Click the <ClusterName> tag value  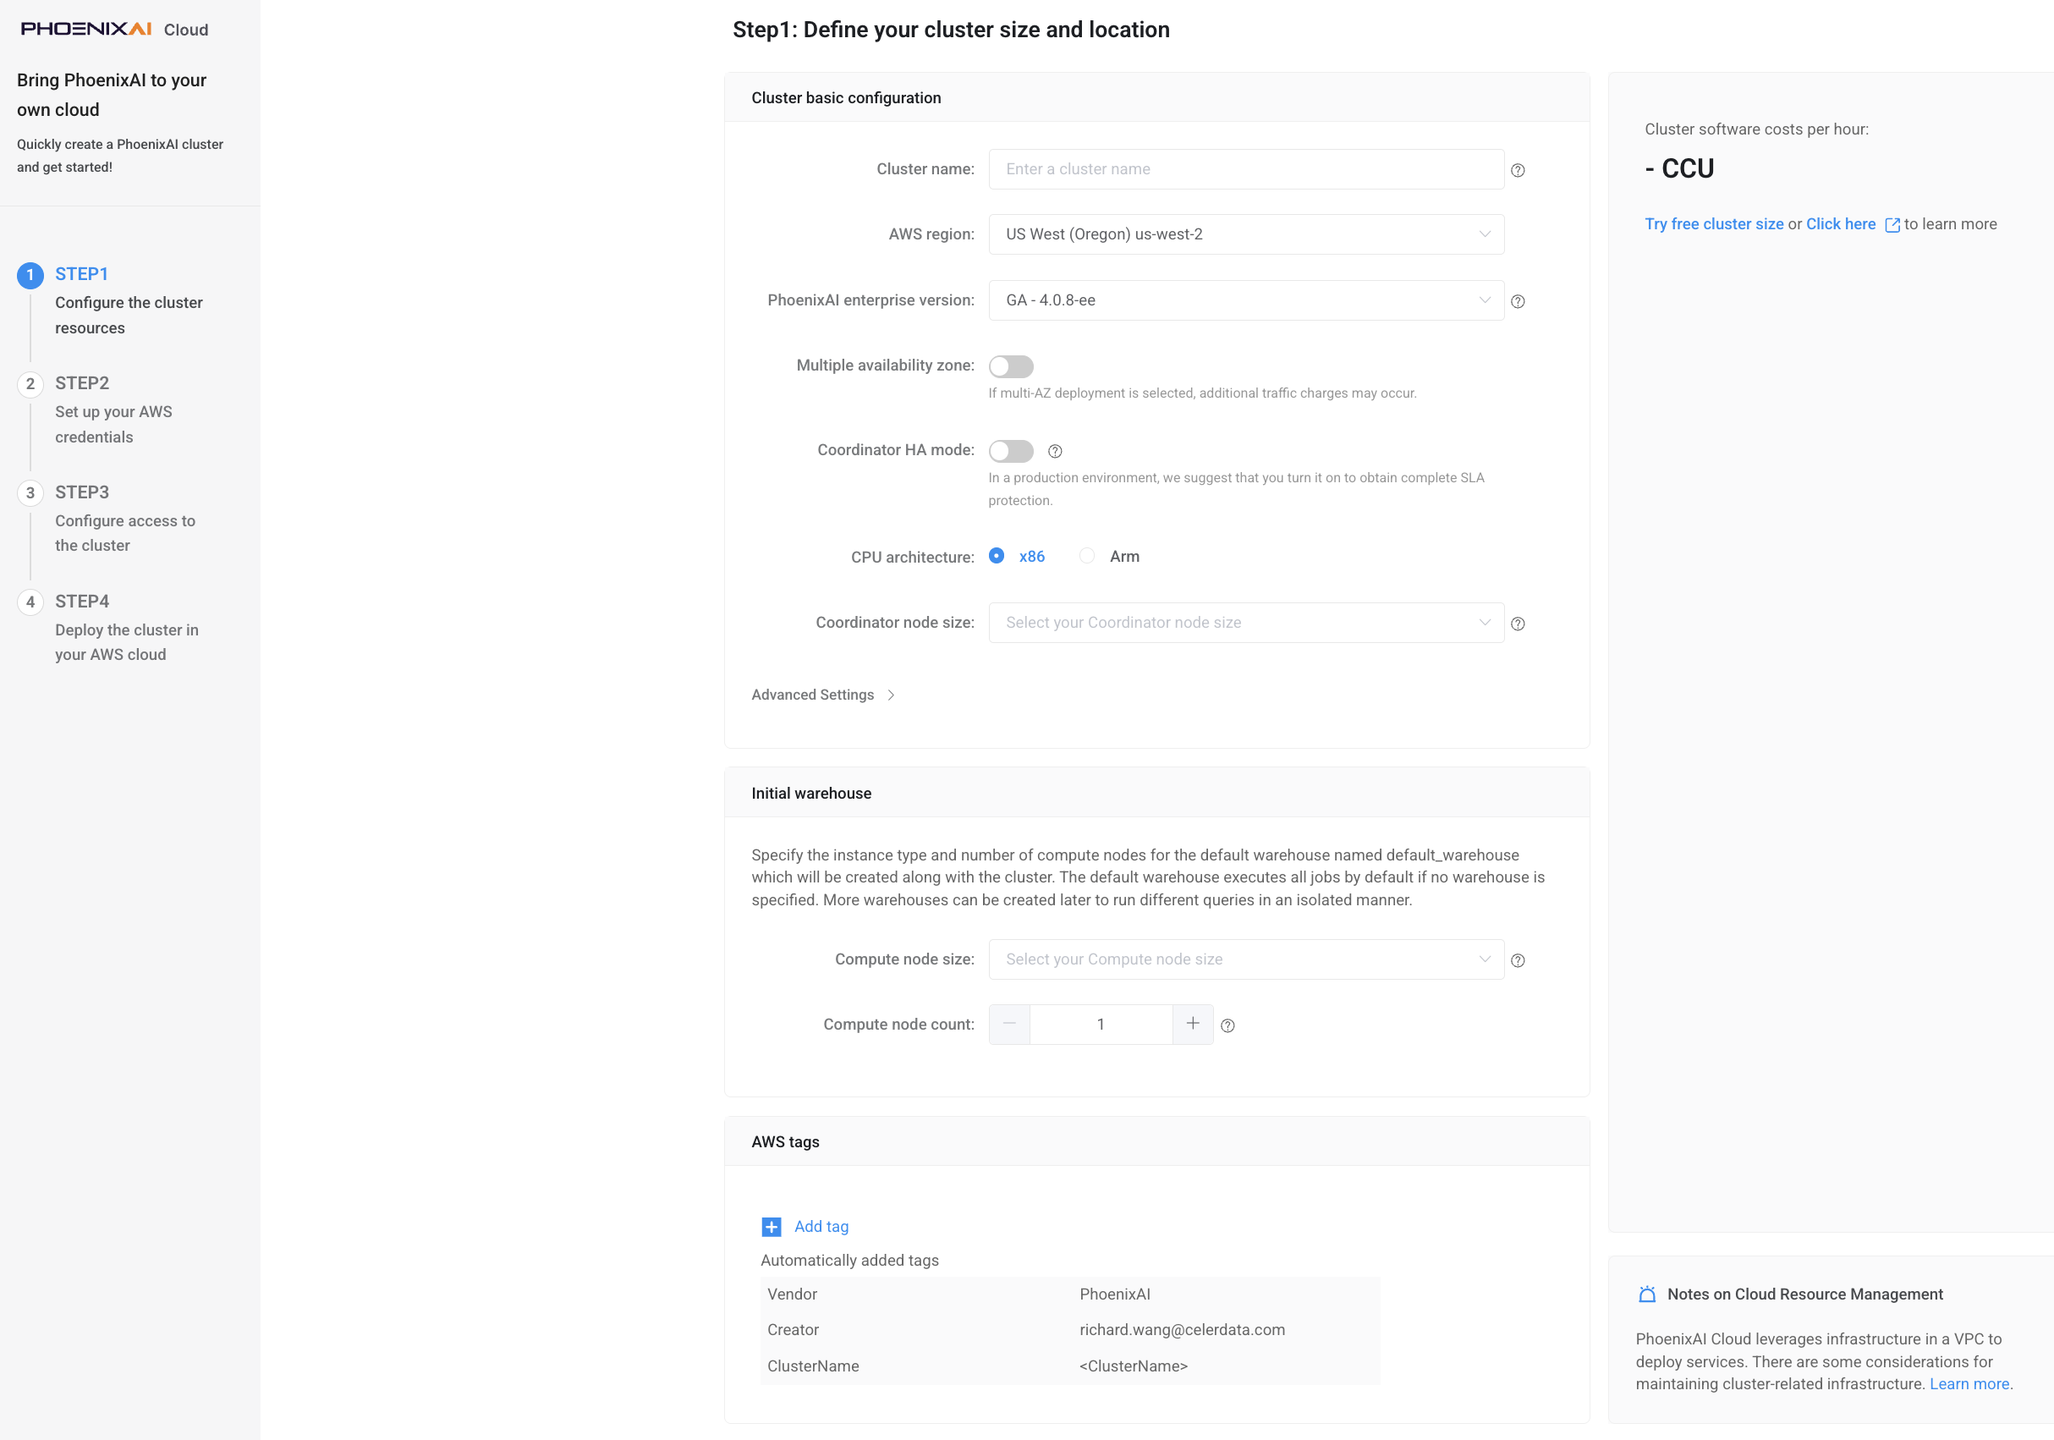pyautogui.click(x=1134, y=1366)
